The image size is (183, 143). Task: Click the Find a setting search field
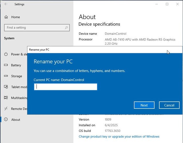click(37, 28)
